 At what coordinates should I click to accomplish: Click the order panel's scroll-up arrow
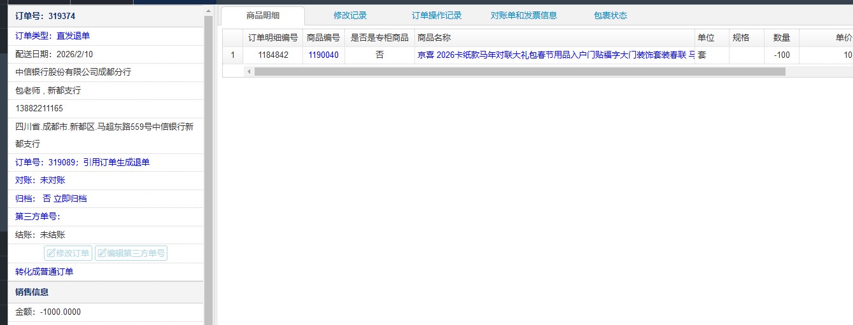(208, 11)
